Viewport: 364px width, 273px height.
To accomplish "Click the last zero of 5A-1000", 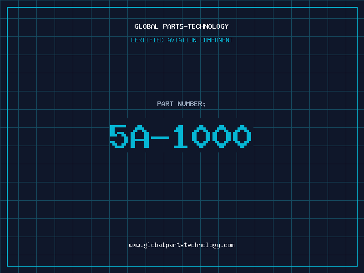I will click(242, 136).
